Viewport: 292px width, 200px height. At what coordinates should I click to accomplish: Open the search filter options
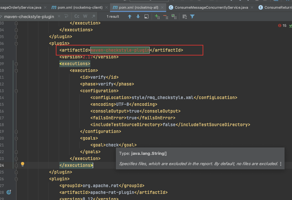192,16
